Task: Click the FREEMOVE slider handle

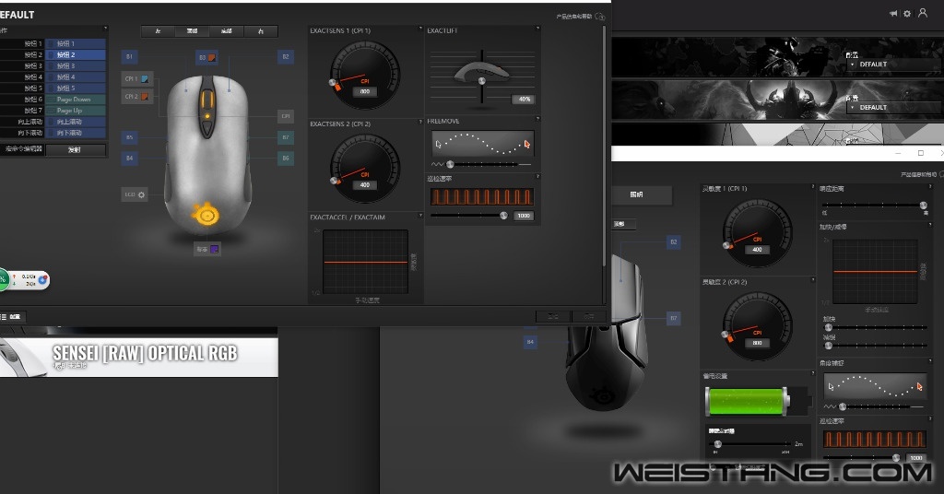Action: (x=450, y=164)
